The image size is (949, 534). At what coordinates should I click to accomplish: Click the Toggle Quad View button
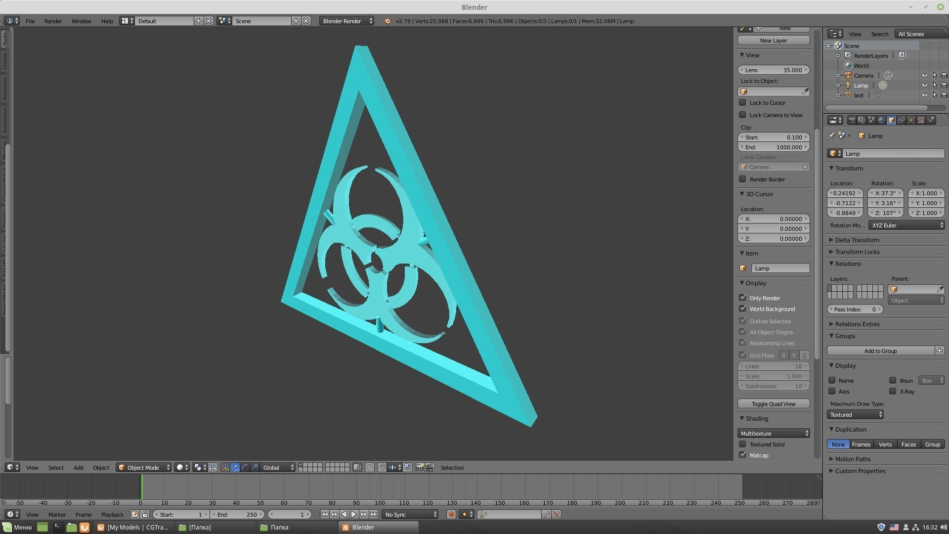tap(774, 404)
